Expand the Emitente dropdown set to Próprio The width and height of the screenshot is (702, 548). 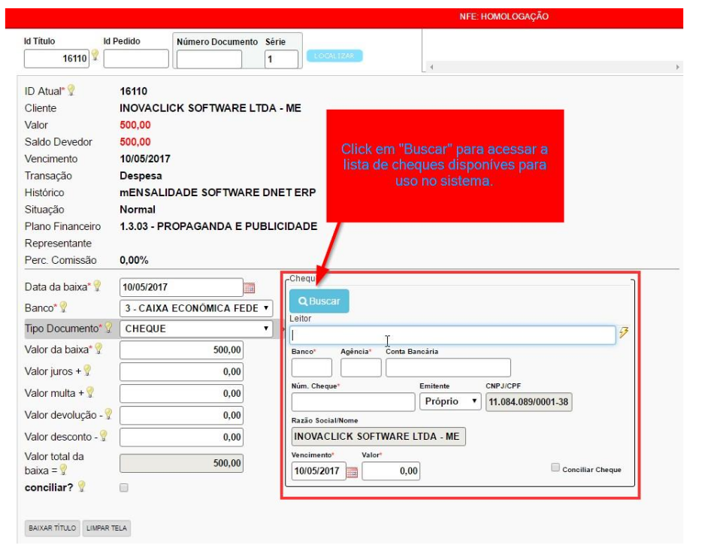tap(450, 401)
